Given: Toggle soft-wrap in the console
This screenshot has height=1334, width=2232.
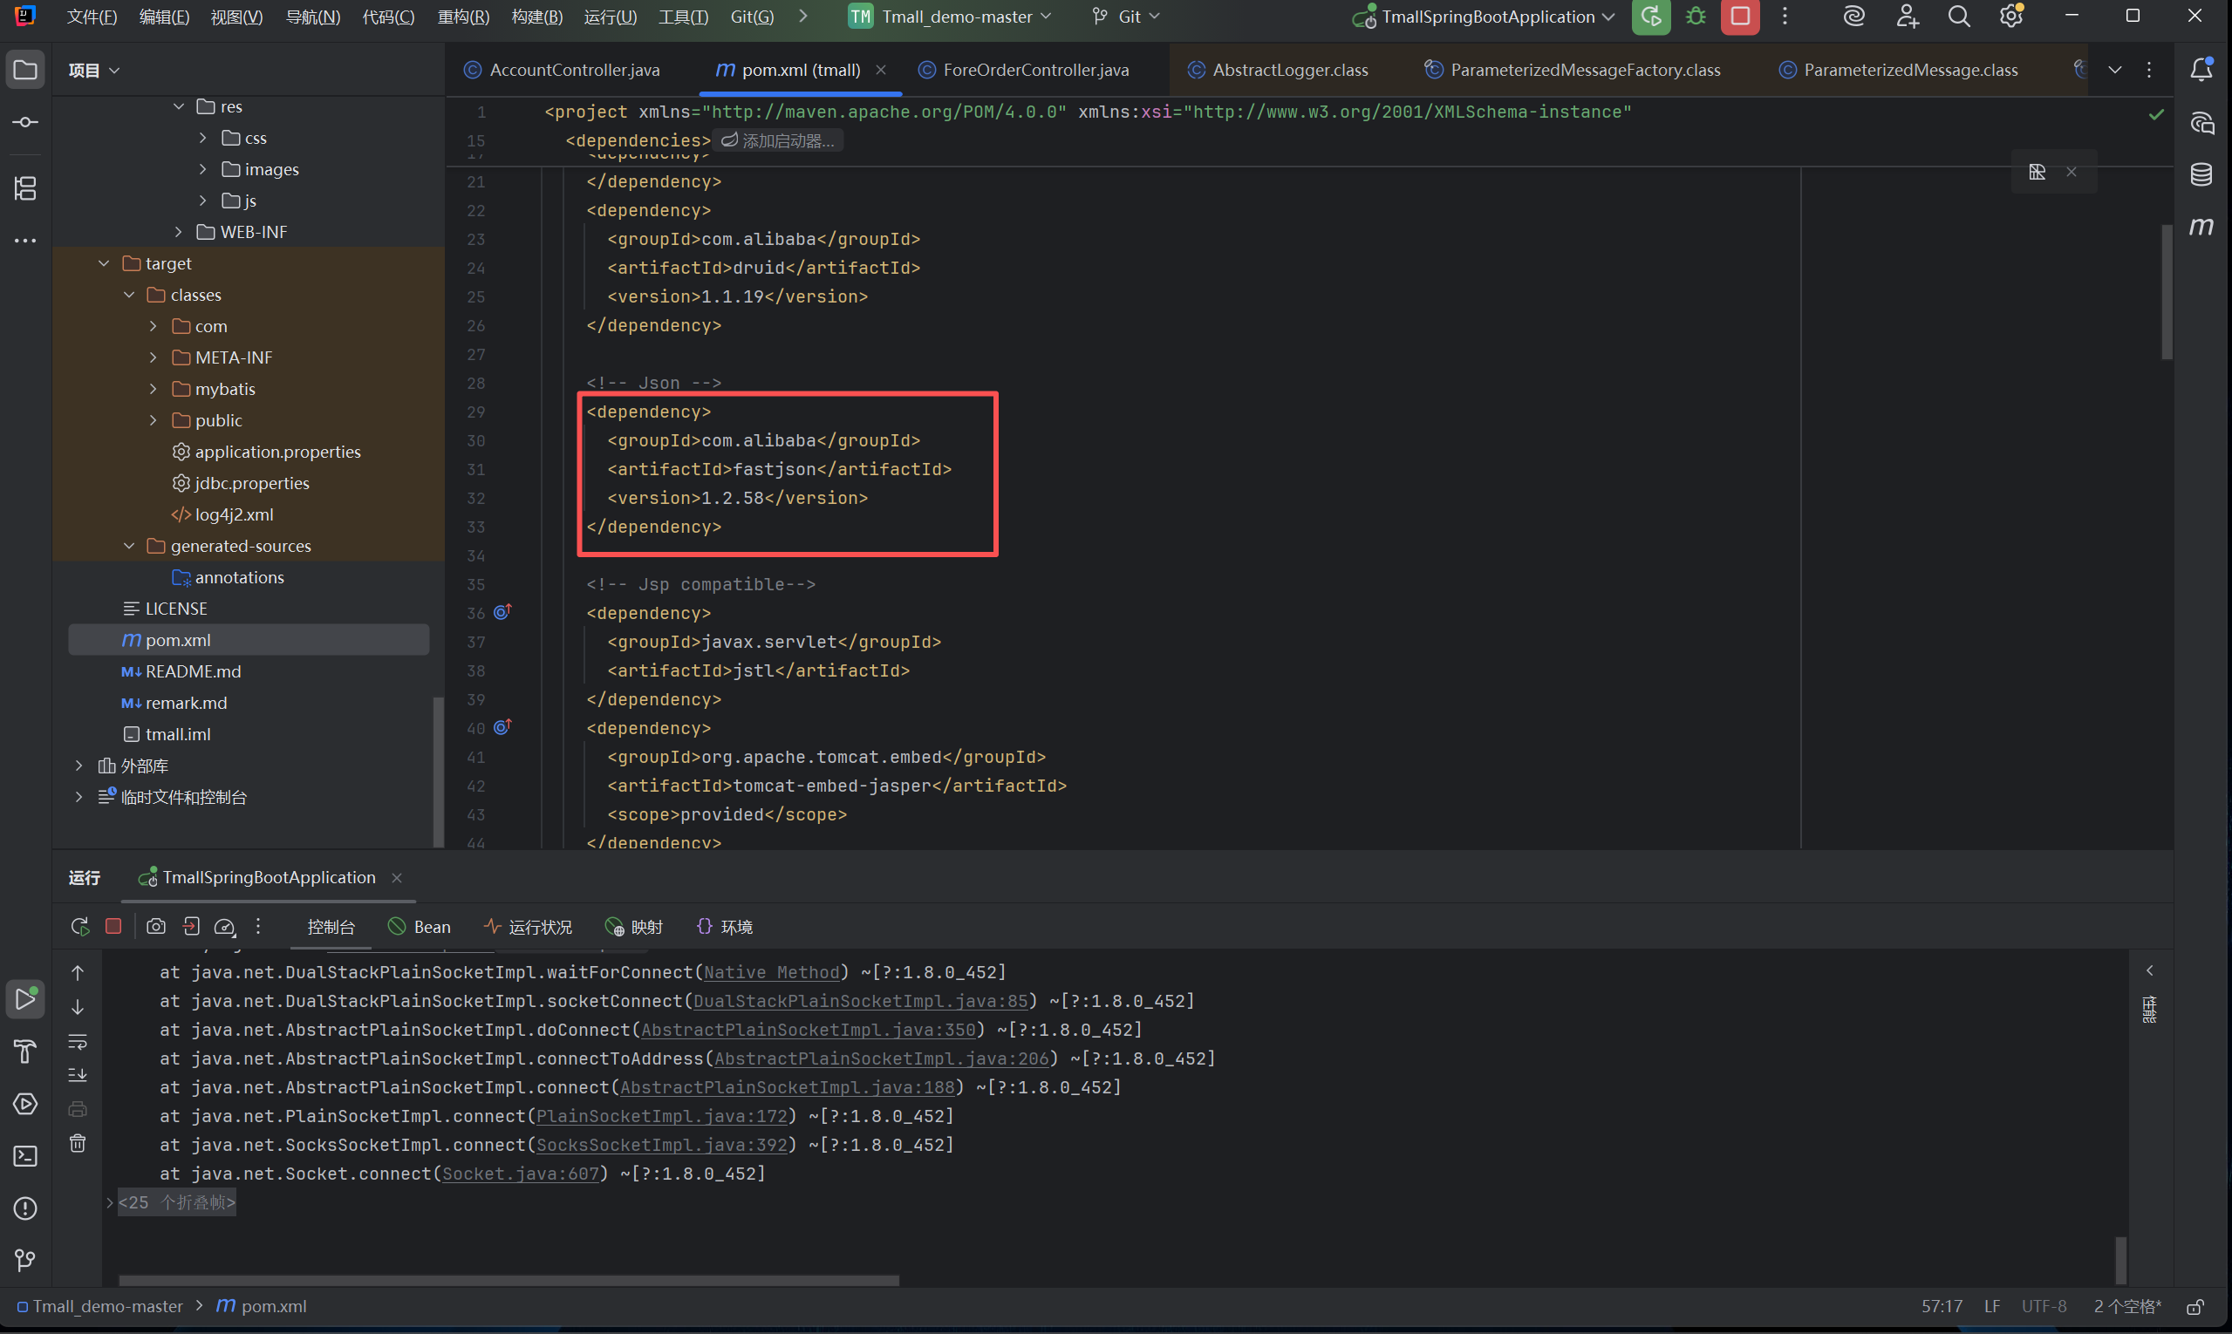Looking at the screenshot, I should pyautogui.click(x=78, y=1042).
